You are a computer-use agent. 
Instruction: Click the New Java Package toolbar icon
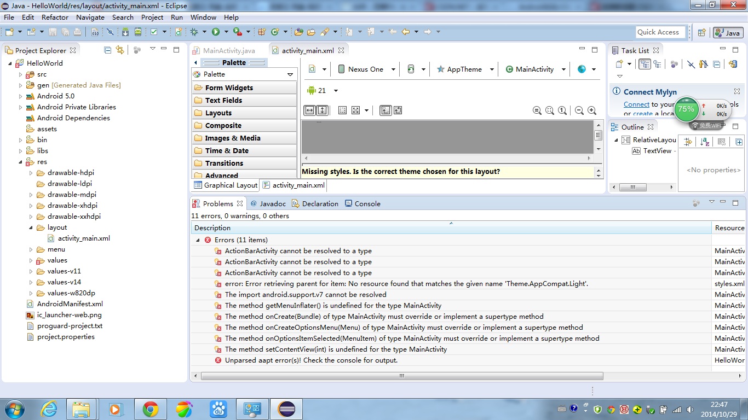pos(262,32)
